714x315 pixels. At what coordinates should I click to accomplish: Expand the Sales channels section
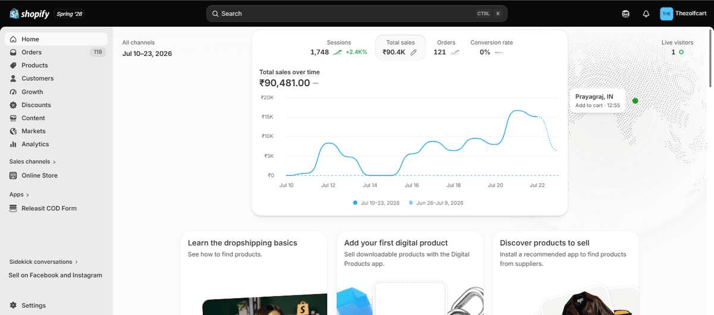pos(33,162)
